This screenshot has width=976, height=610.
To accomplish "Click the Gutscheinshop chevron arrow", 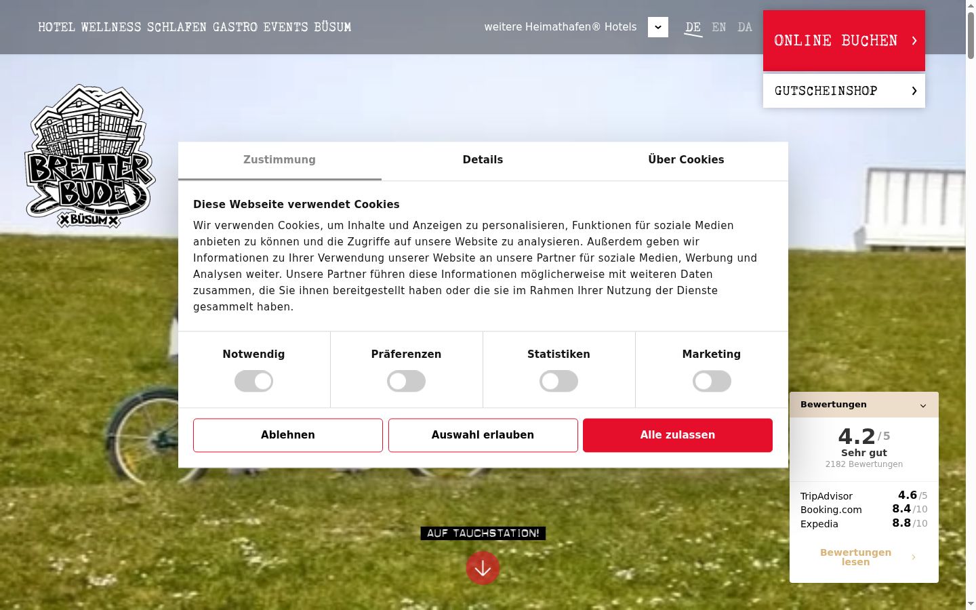I will (914, 91).
